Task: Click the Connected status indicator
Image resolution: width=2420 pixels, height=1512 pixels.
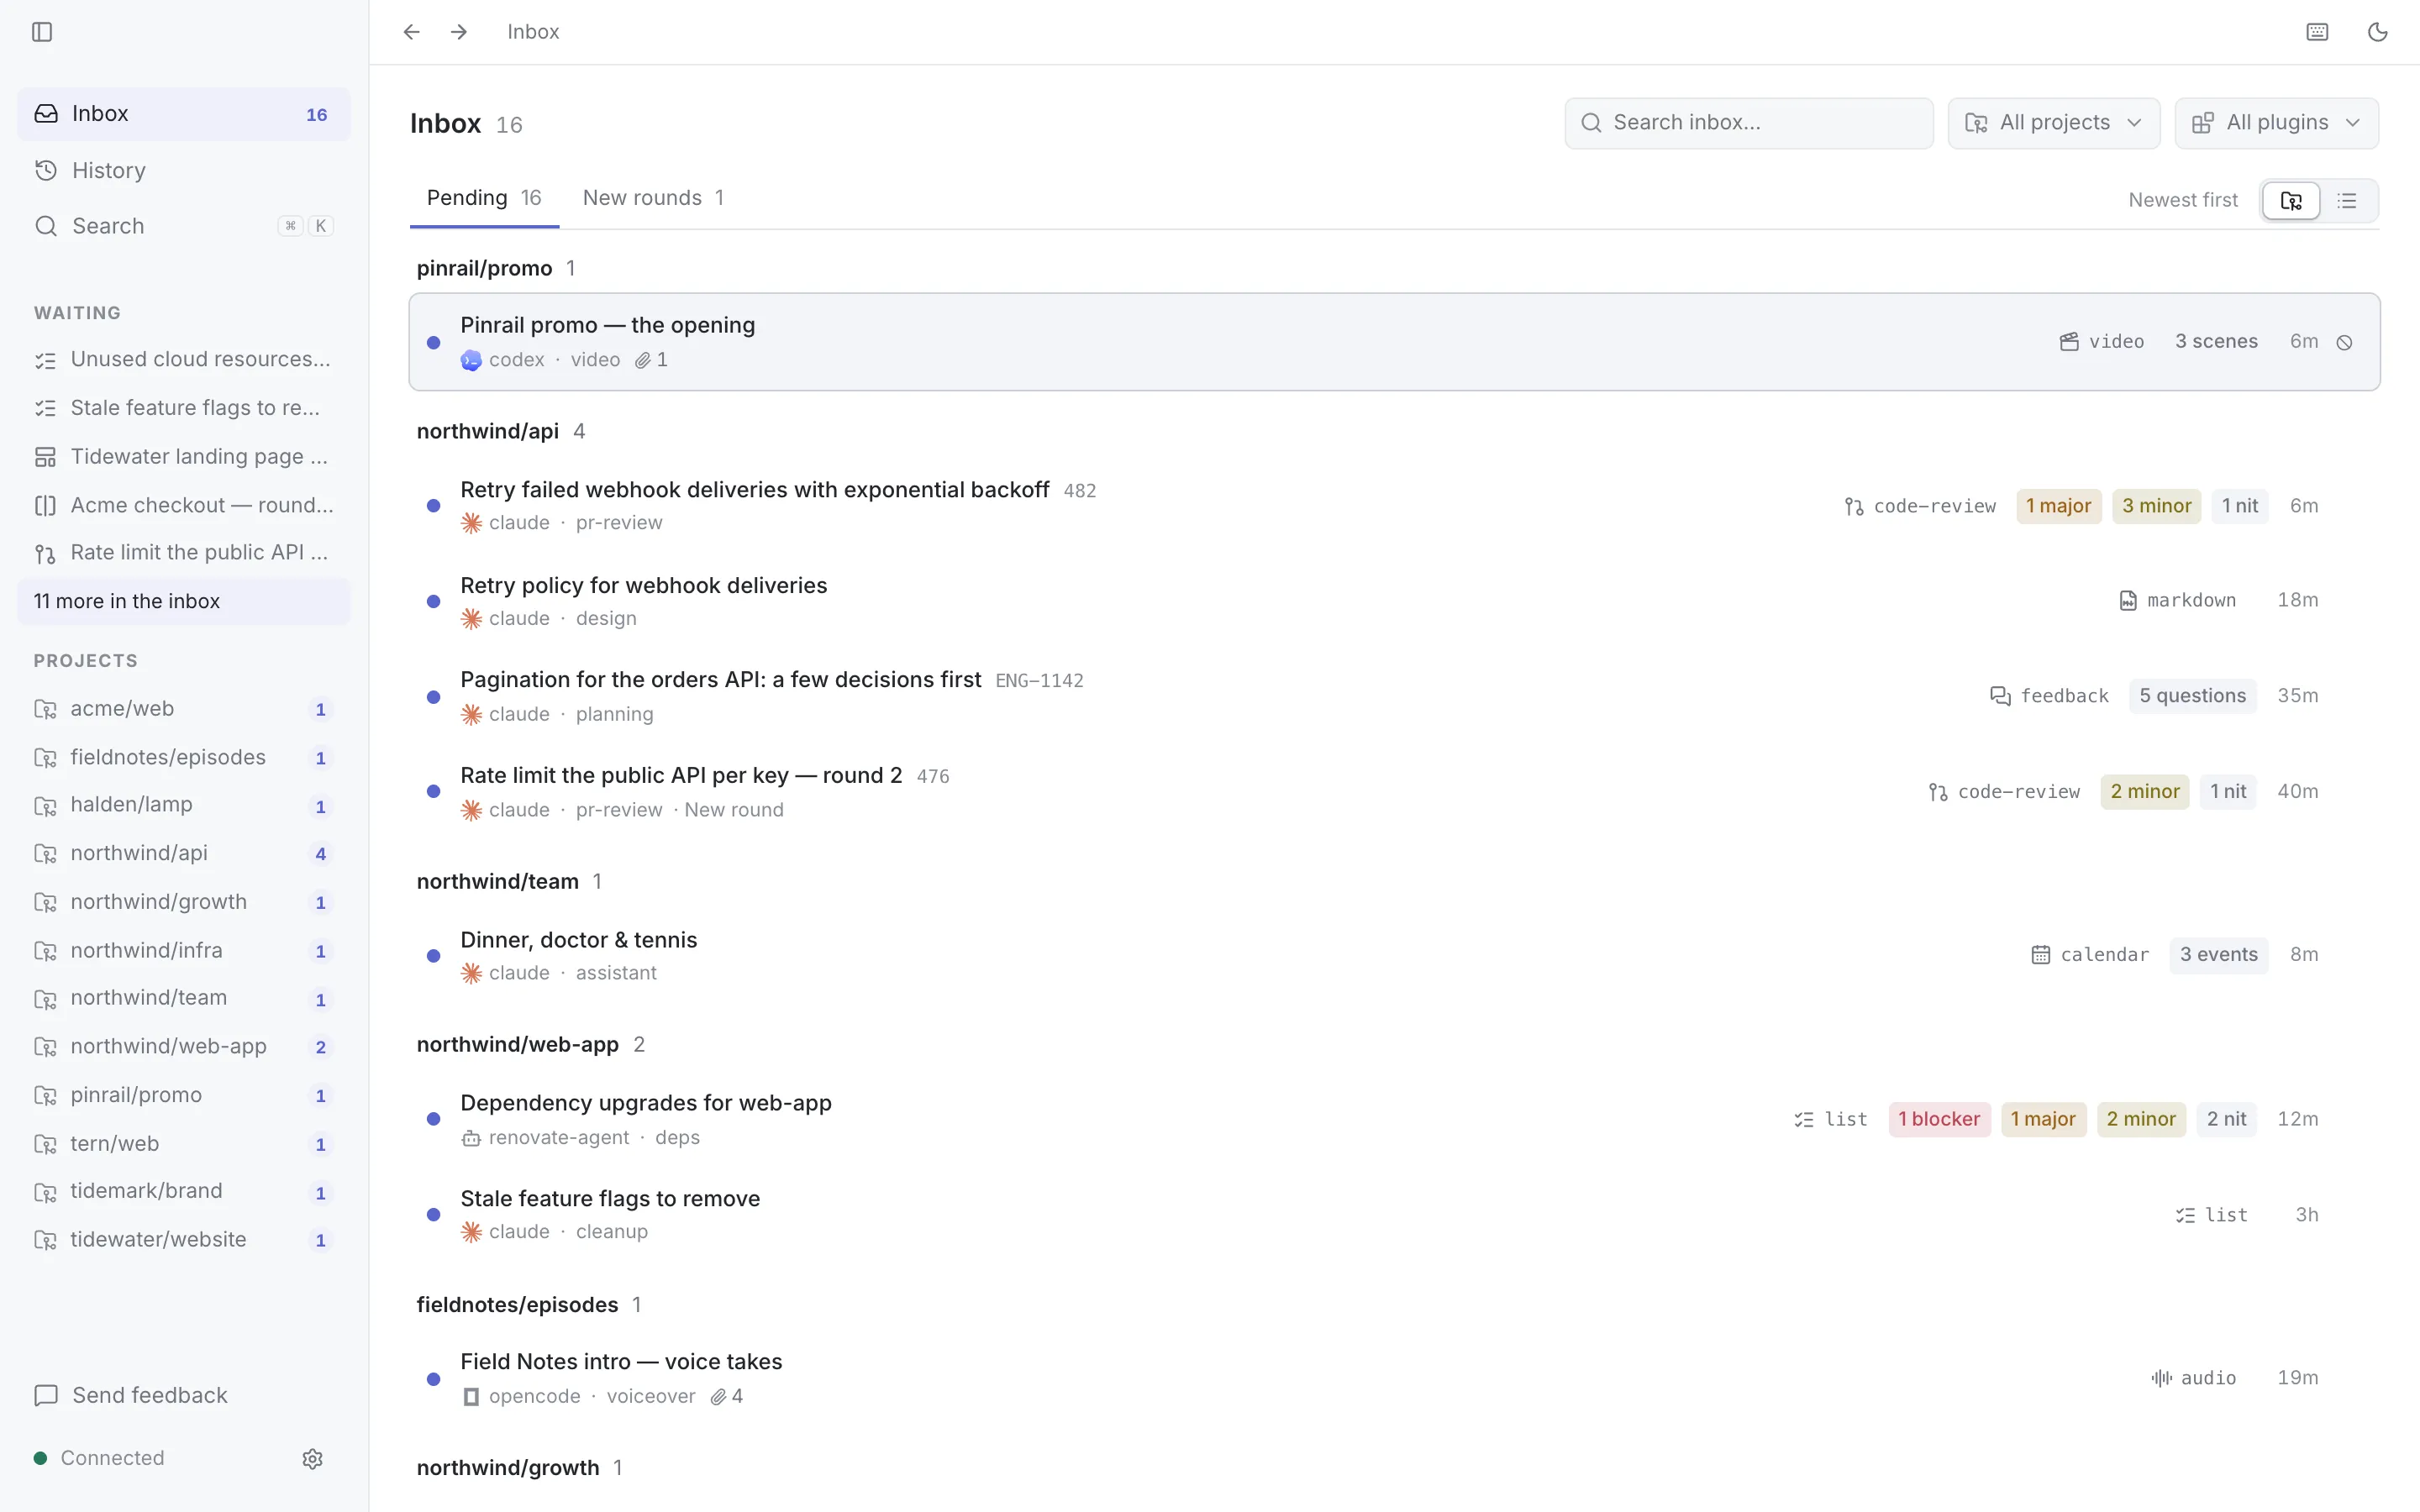Action: pos(99,1458)
